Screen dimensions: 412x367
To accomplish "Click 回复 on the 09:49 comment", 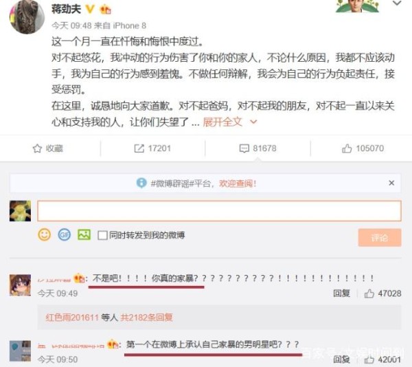I will click(x=341, y=293).
